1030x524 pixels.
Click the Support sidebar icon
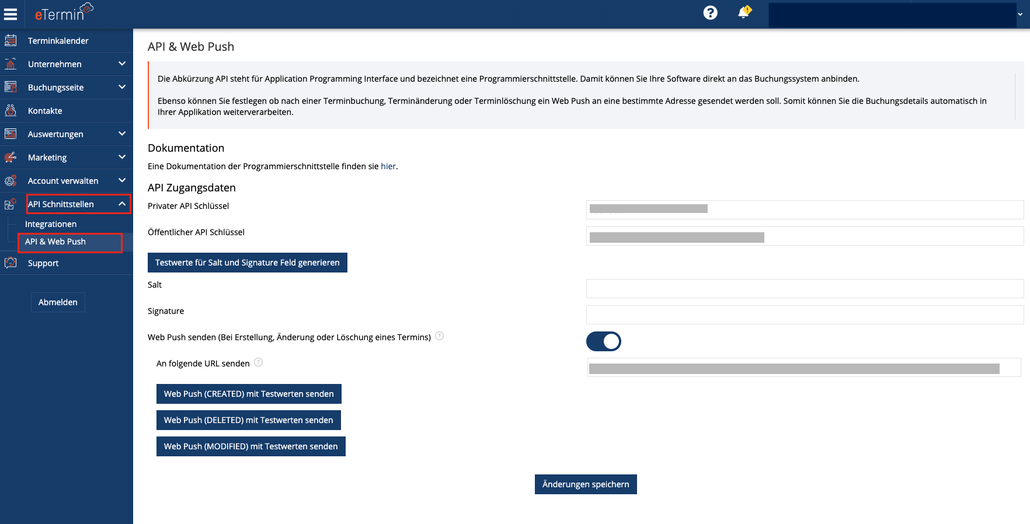click(x=11, y=263)
